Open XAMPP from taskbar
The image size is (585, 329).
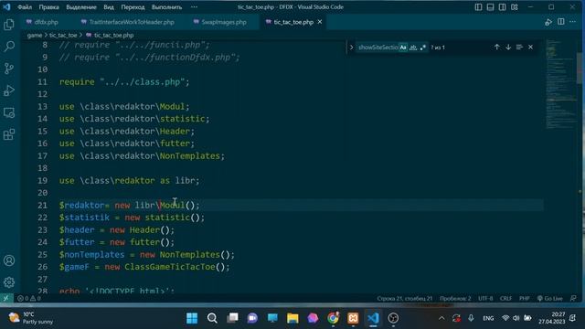coord(353,318)
